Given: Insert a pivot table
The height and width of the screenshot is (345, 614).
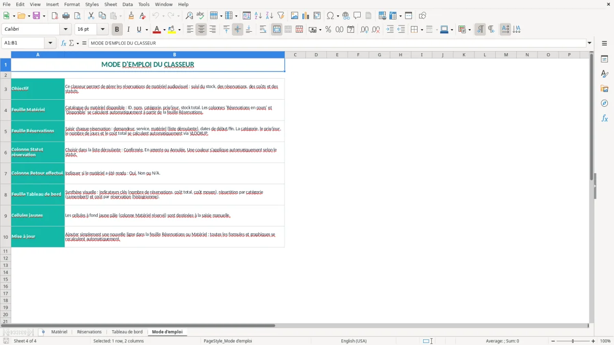Looking at the screenshot, I should pos(317,16).
